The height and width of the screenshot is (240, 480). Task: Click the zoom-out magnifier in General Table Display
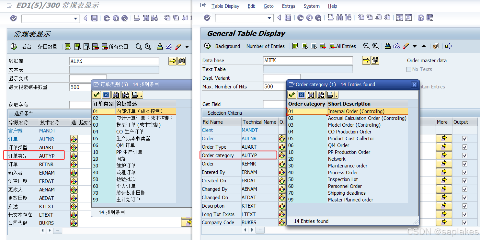point(366,46)
